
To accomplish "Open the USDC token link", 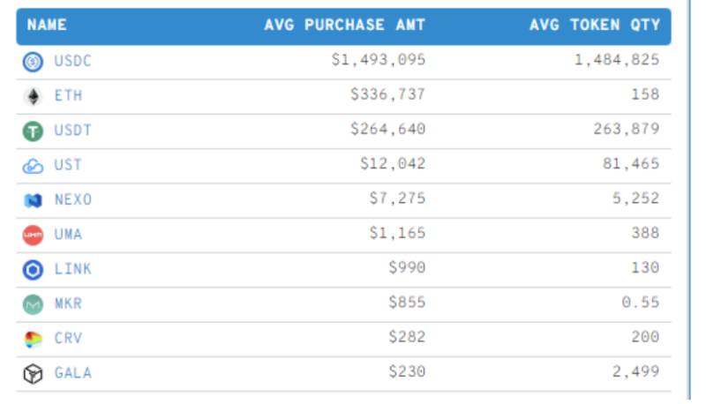I will coord(72,61).
